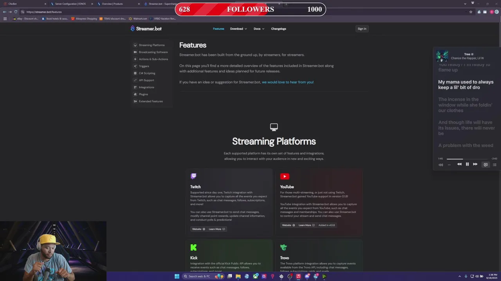
Task: Click the 'Chance the Rapper, Lil W' artist text
Action: point(467,58)
